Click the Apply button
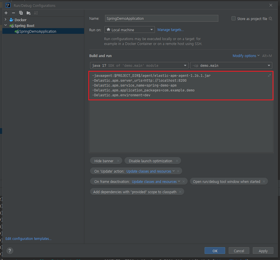Image resolution: width=280 pixels, height=260 pixels. tap(263, 251)
